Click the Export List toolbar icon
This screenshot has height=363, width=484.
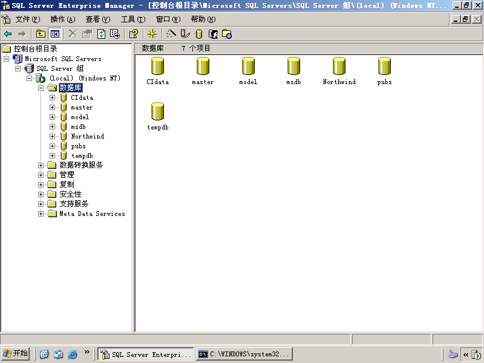[x=115, y=34]
